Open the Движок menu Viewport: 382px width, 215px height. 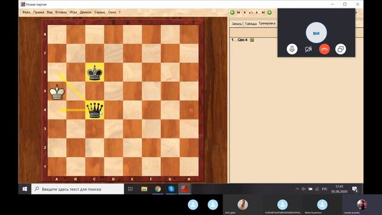(85, 12)
